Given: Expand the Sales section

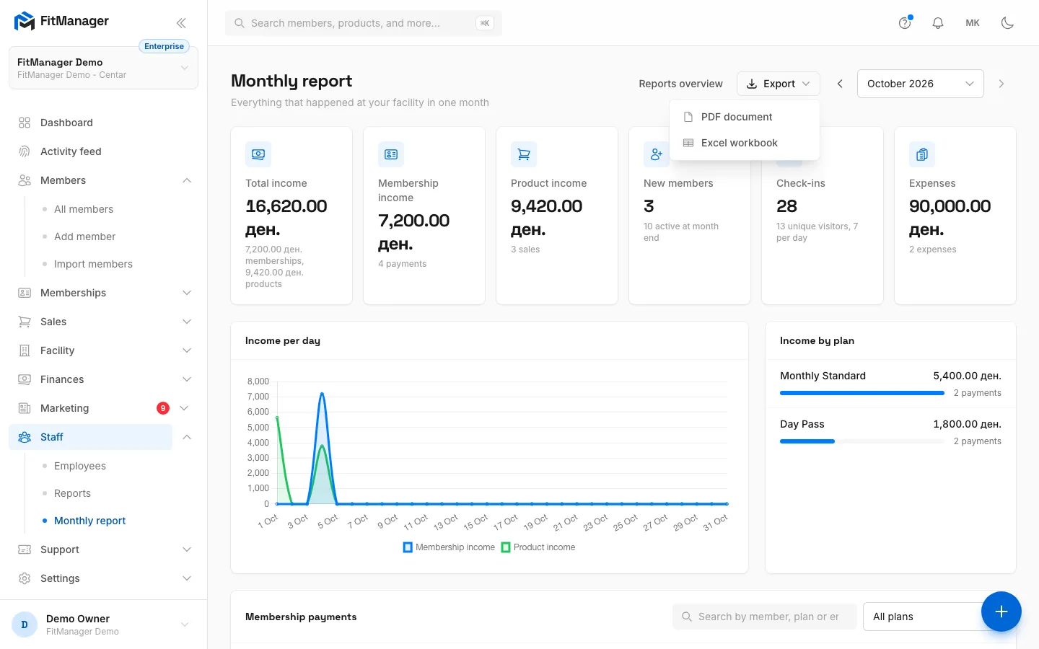Looking at the screenshot, I should [x=187, y=322].
